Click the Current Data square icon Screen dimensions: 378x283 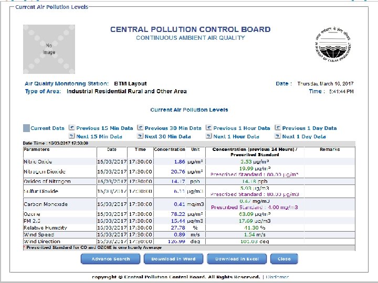coord(27,128)
